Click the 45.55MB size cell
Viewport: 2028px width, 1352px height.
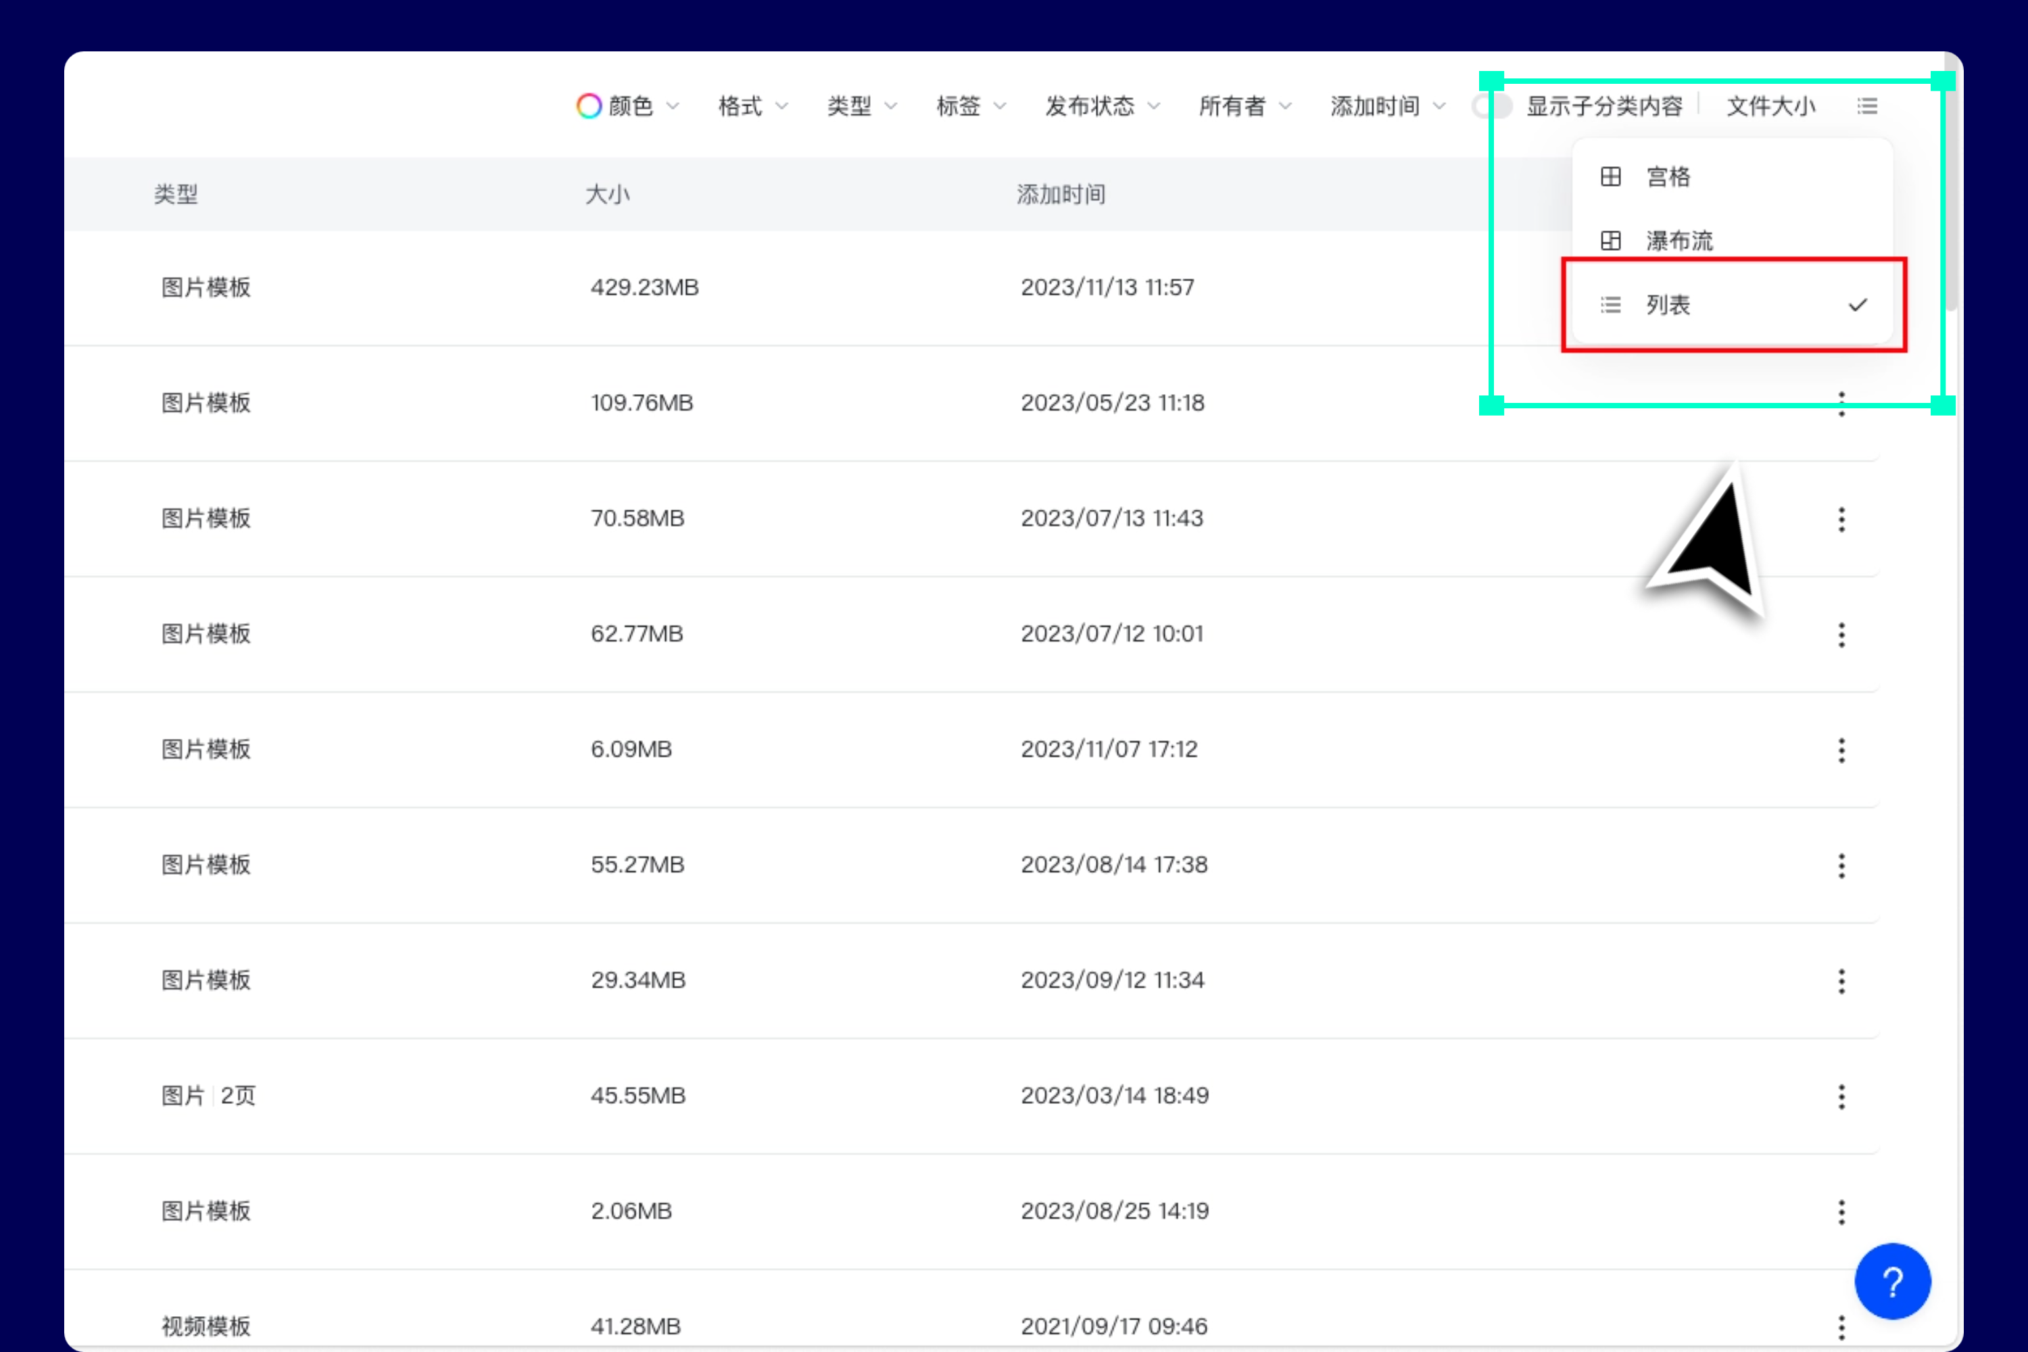(x=638, y=1096)
